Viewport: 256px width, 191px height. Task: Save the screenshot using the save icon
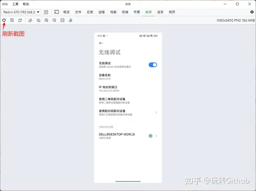point(12,20)
